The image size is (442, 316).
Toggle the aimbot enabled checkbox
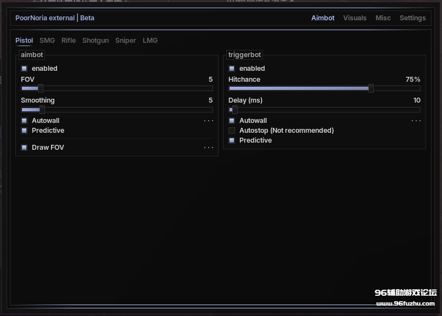(24, 69)
